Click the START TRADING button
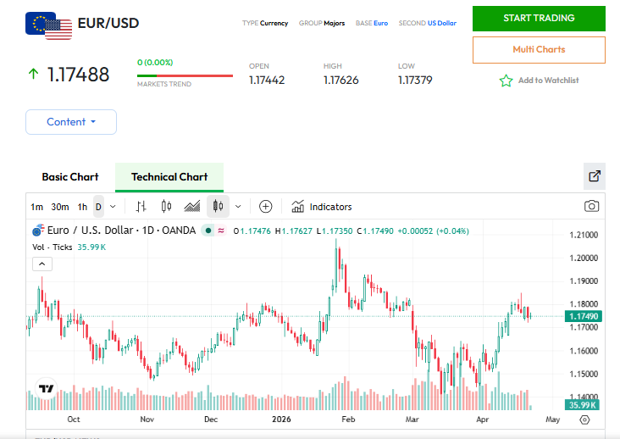 point(539,19)
